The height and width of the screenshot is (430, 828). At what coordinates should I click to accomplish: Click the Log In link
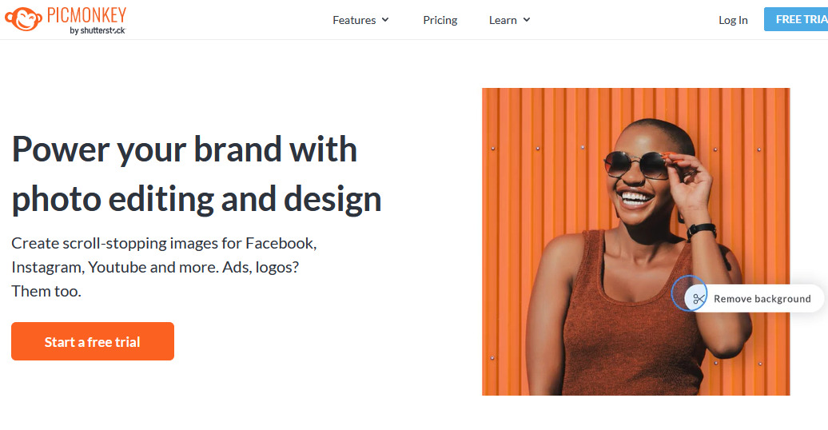(733, 20)
